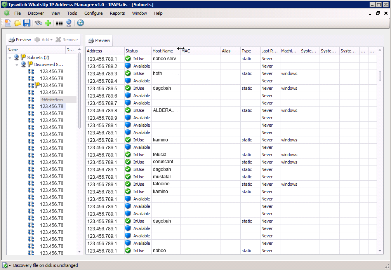Click the Alias column header
The height and width of the screenshot is (270, 391).
231,51
